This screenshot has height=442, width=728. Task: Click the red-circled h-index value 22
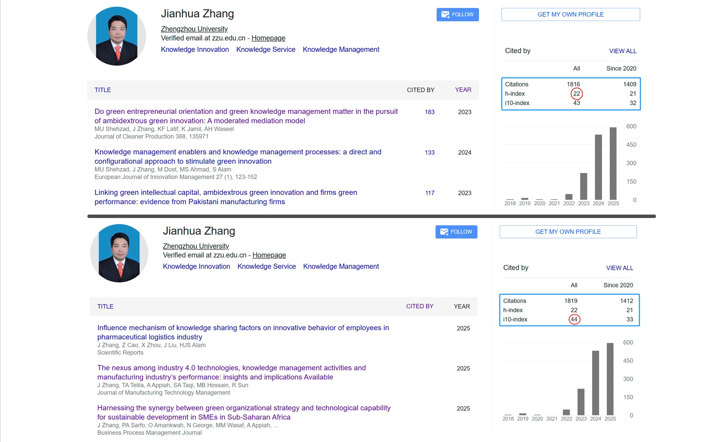point(576,94)
